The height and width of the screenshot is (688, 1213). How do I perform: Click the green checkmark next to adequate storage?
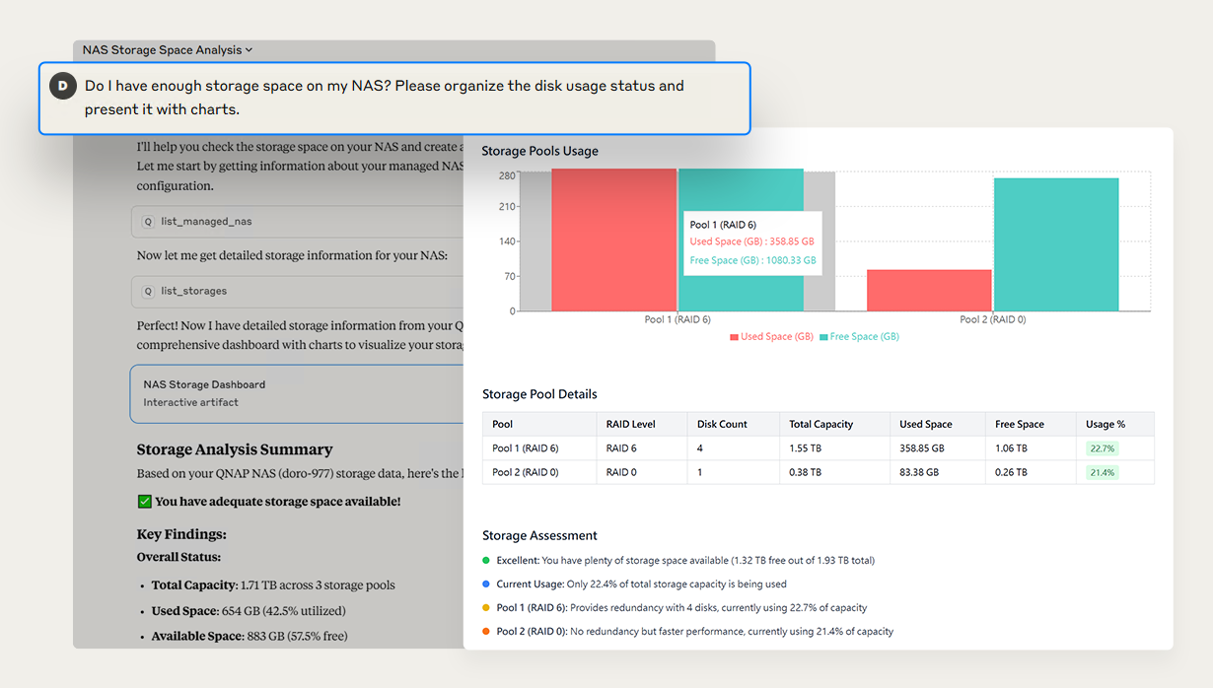pyautogui.click(x=144, y=502)
